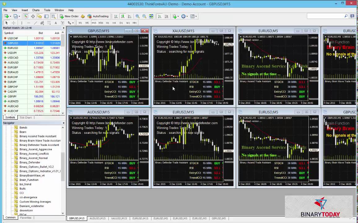Toggle the Navigator panel star-folder icon
The height and width of the screenshot is (223, 358).
[40, 16]
